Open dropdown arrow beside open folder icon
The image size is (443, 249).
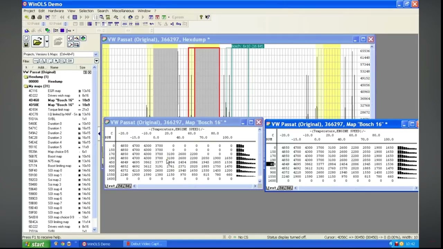tap(47, 42)
